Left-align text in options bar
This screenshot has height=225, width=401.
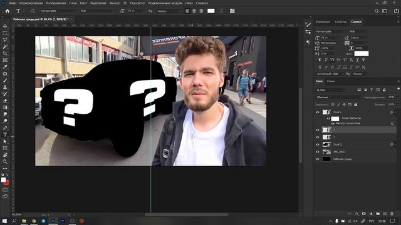click(187, 11)
